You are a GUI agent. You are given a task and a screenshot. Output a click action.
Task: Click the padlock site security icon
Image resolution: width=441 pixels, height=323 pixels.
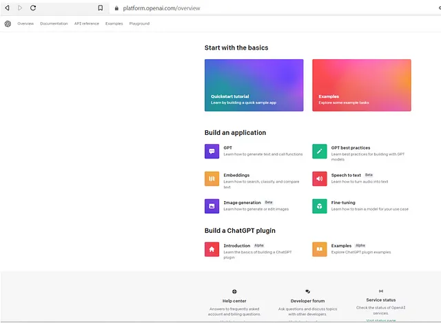116,8
